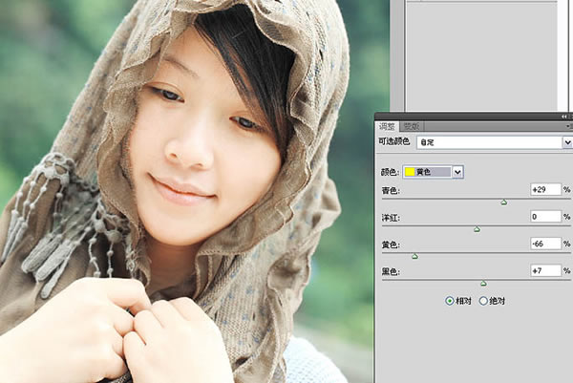Image resolution: width=573 pixels, height=383 pixels.
Task: Click the black (黑色) slider triangle handle
Action: pos(483,284)
